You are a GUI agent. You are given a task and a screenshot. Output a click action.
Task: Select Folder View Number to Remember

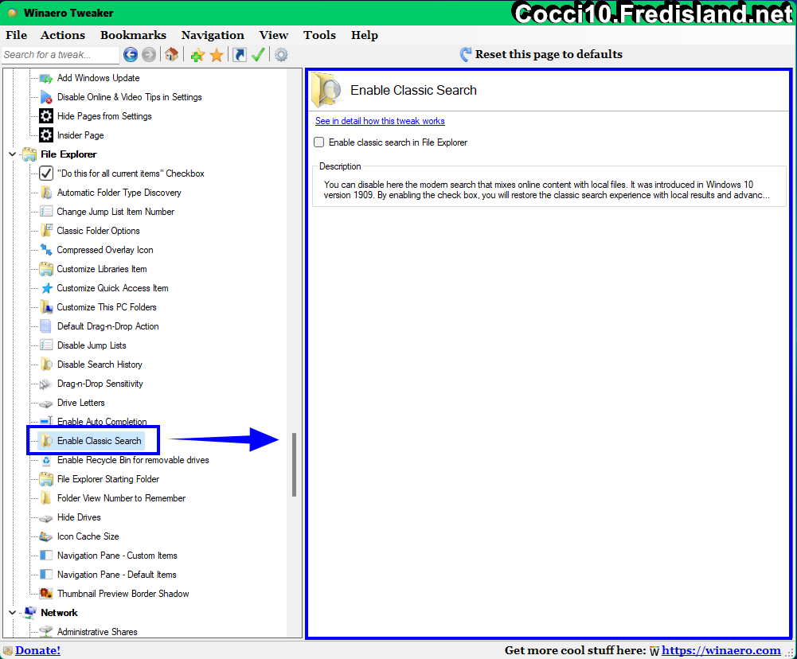(121, 498)
